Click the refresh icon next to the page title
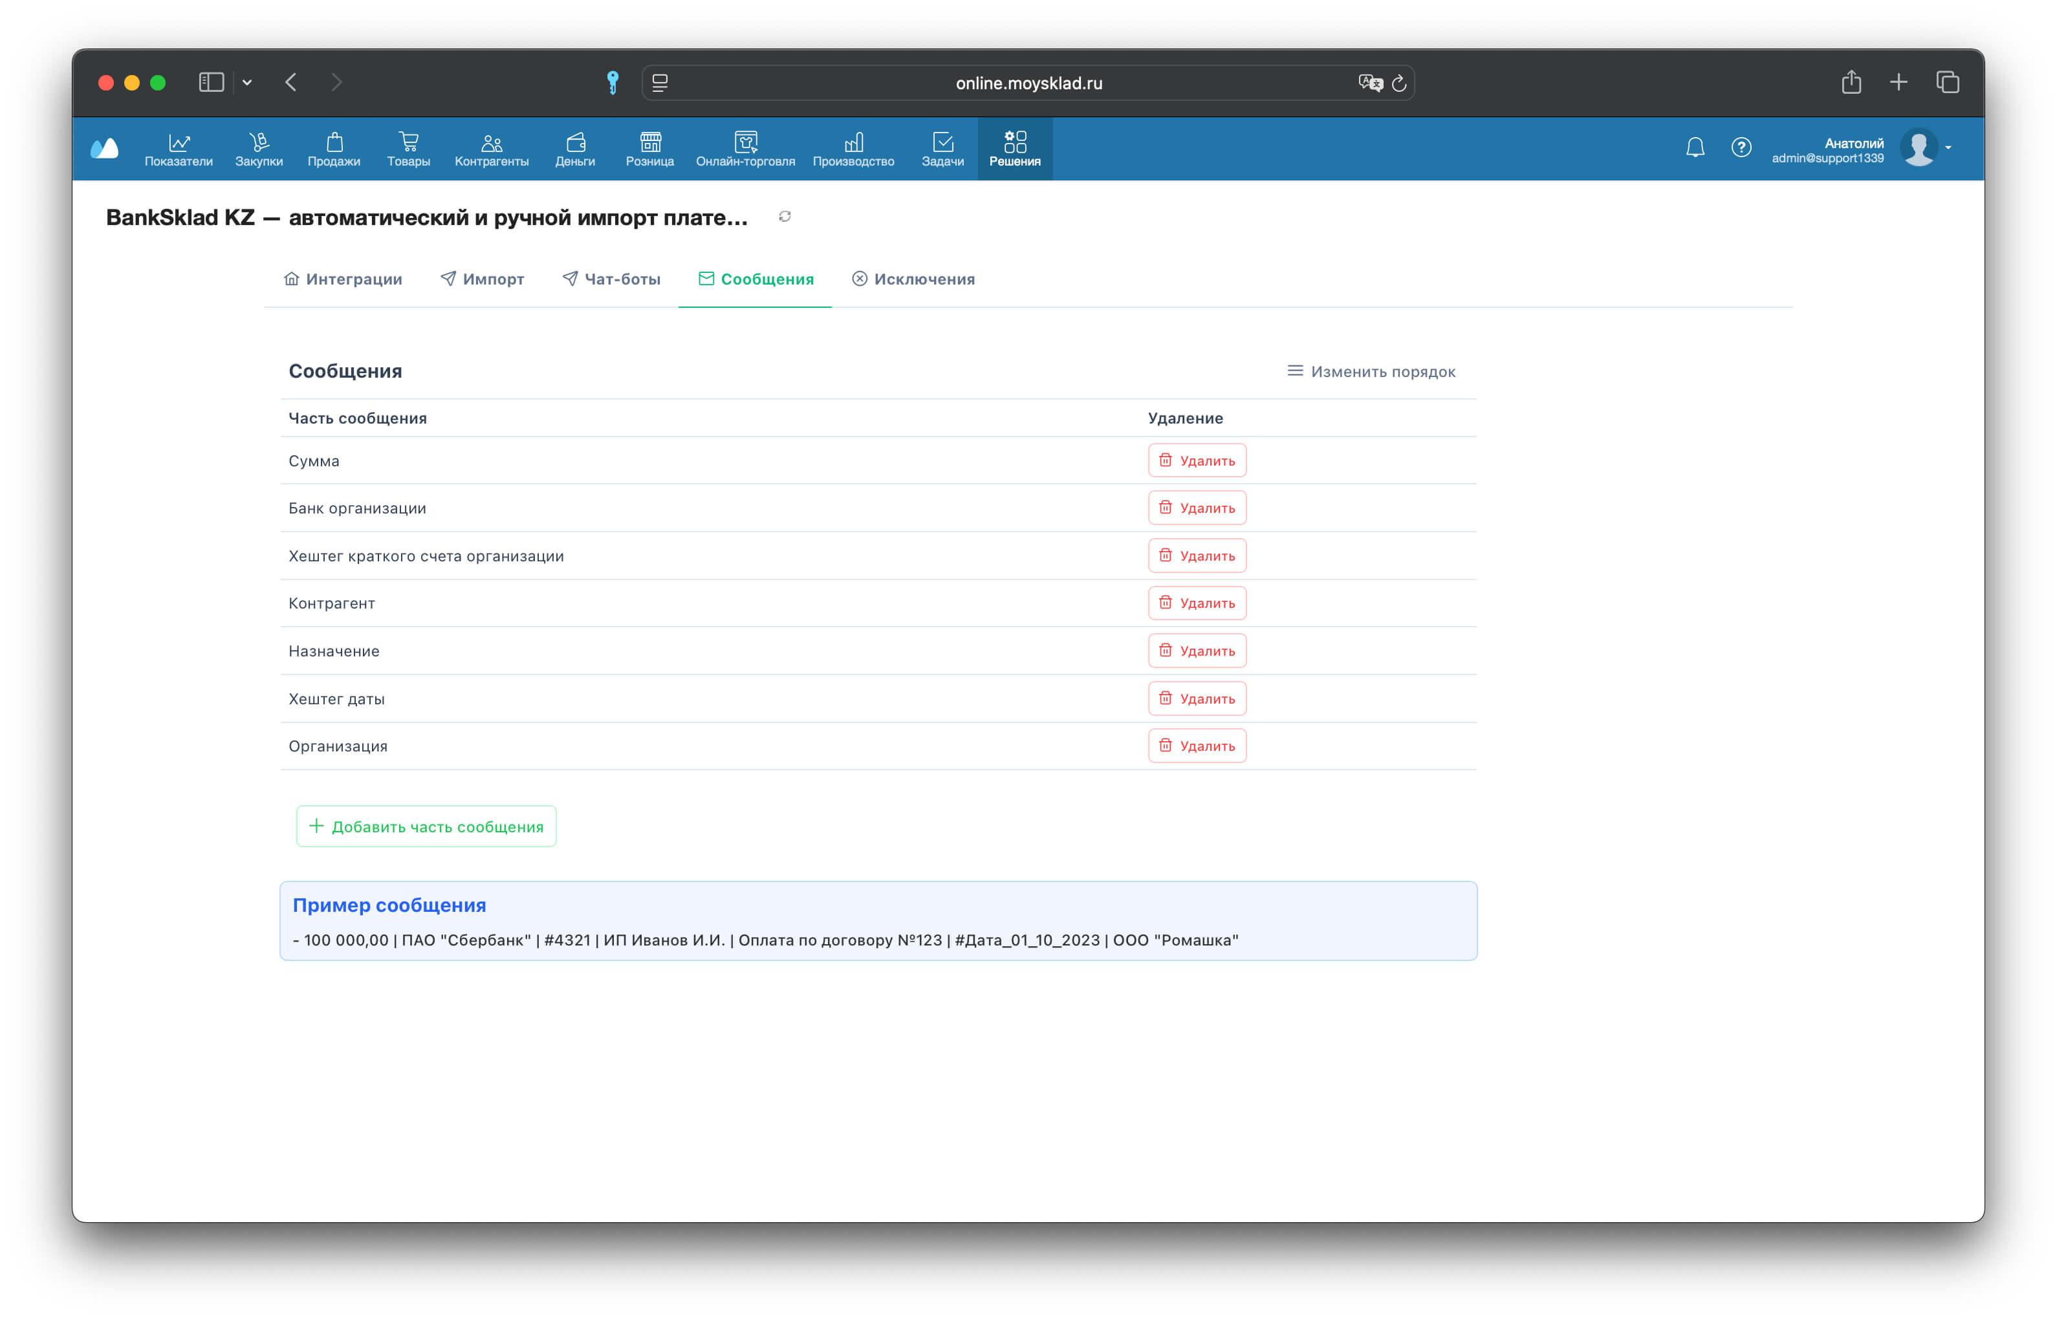This screenshot has width=2057, height=1318. point(784,217)
